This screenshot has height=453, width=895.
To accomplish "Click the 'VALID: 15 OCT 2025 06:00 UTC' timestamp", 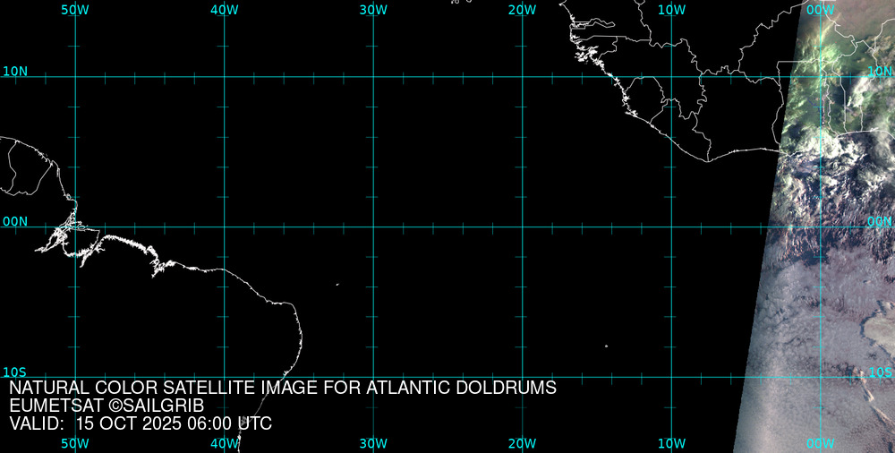I will tap(141, 423).
